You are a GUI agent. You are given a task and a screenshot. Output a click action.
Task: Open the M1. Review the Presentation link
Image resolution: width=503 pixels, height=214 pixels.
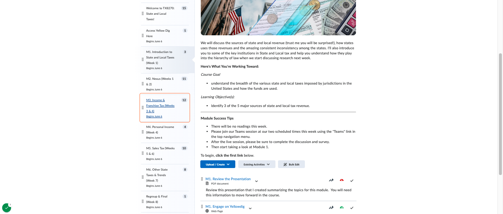228,179
